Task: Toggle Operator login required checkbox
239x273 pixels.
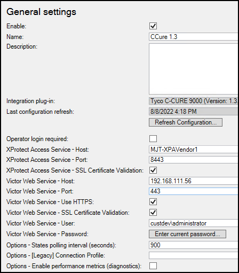Action: tap(153, 138)
